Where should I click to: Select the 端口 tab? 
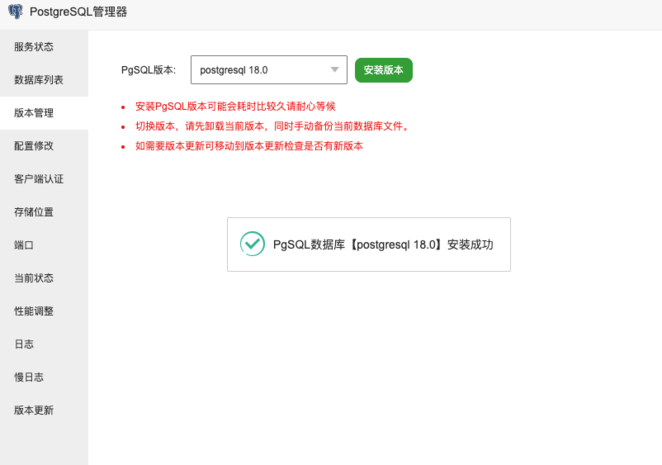[44, 245]
